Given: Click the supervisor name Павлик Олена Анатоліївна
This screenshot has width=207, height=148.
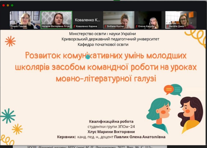Looking at the screenshot, I should coord(140,137).
